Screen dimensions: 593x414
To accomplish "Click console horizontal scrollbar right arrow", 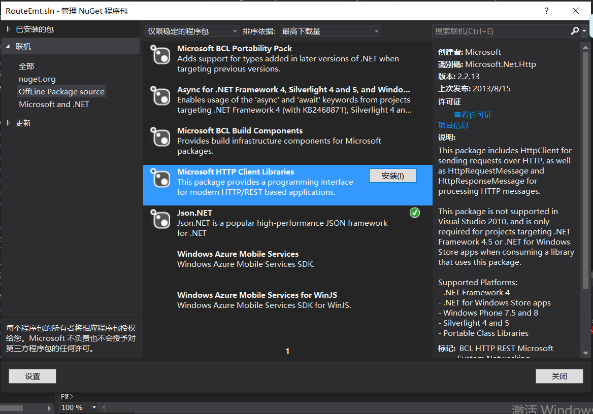I will pos(49,408).
